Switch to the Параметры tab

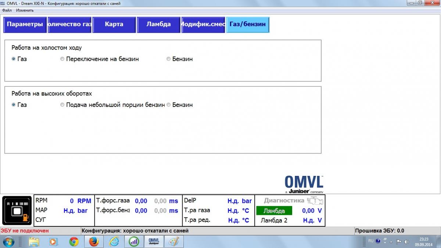(25, 25)
